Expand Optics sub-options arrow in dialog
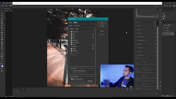Screen dimensions: 176x99 93,45
